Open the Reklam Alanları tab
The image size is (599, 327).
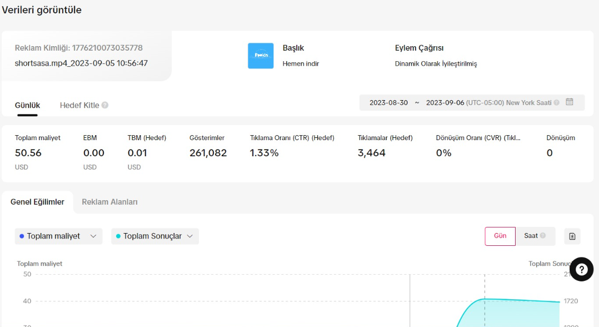(x=109, y=202)
